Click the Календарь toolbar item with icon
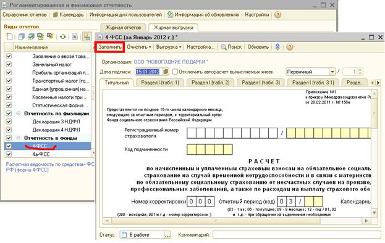 pyautogui.click(x=69, y=15)
